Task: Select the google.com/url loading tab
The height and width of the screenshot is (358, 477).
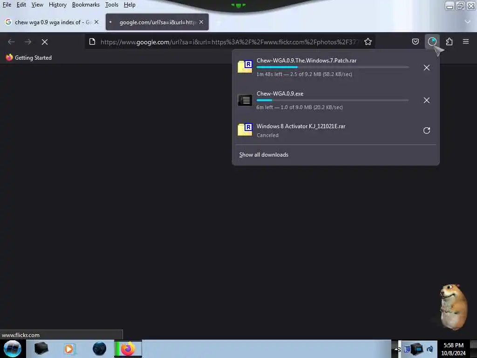Action: pos(157,22)
